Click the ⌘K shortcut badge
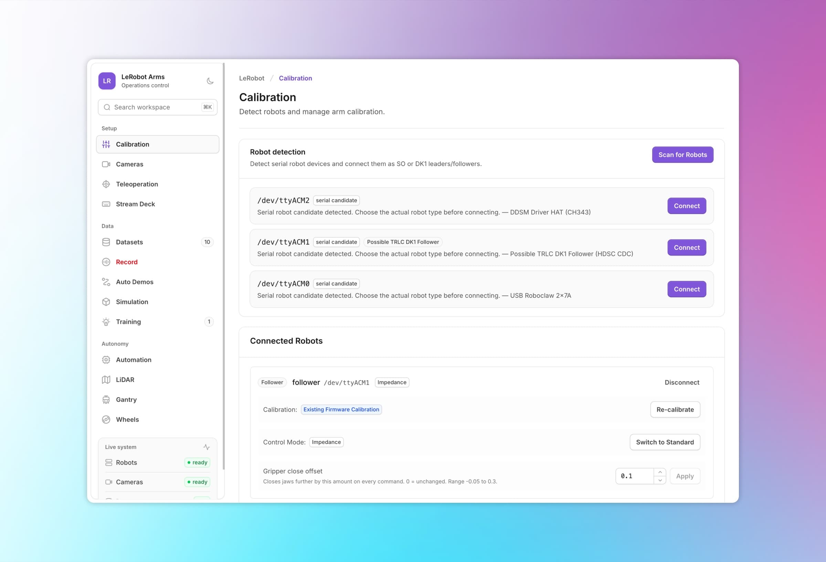Viewport: 826px width, 562px height. click(x=208, y=107)
